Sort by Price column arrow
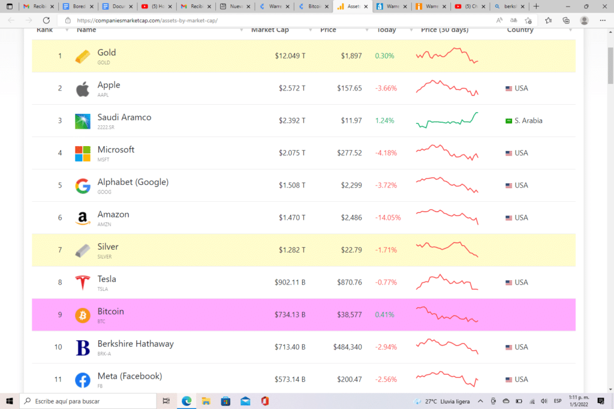Screen dimensions: 614x409 366,30
